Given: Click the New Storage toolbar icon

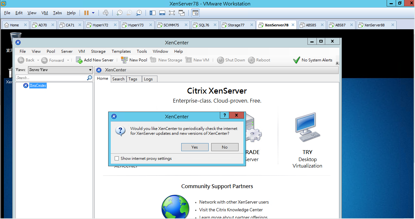Looking at the screenshot, I should tap(153, 60).
